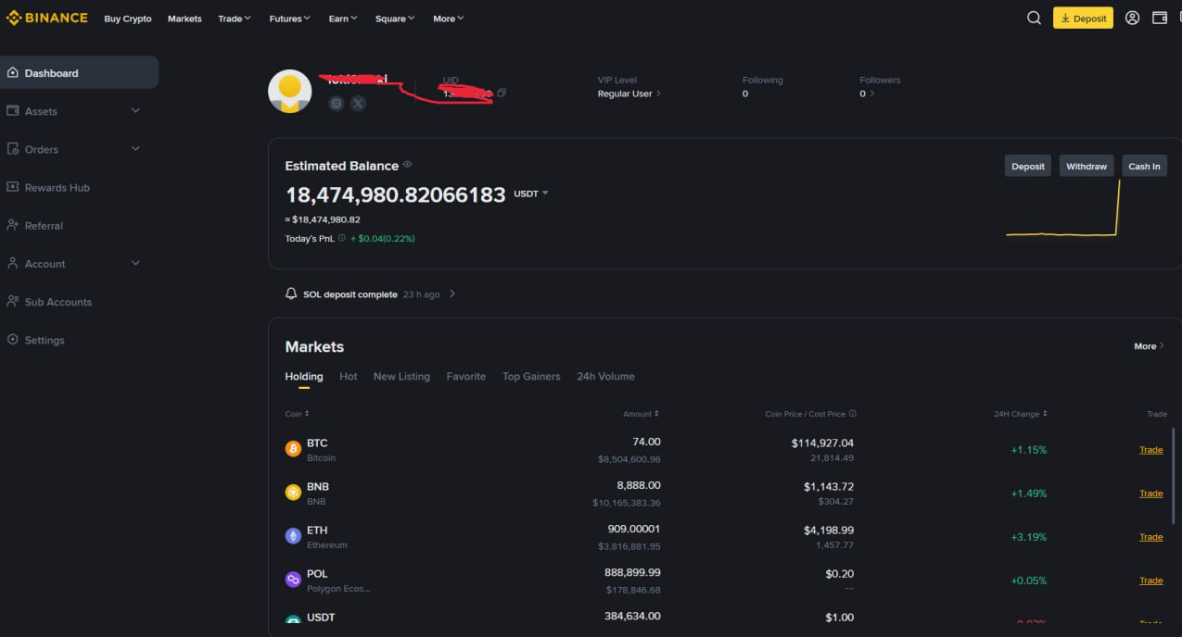Click the Withdraw button

click(x=1086, y=165)
